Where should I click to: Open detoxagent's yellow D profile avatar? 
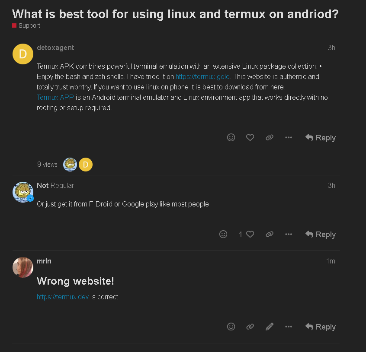point(23,54)
